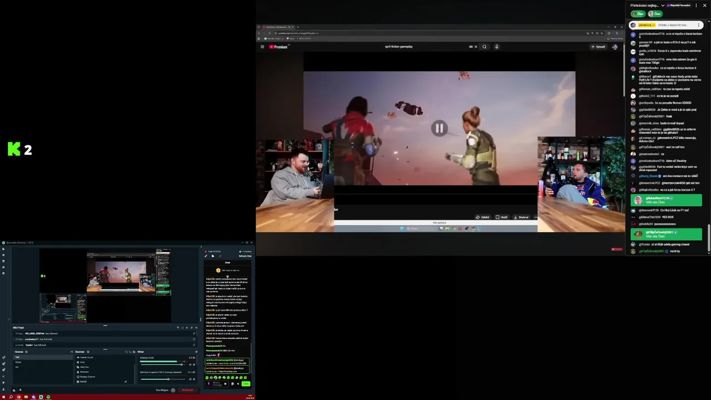Image resolution: width=711 pixels, height=400 pixels.
Task: Select the 'Game' scene in Streamlabs
Action: click(x=44, y=362)
